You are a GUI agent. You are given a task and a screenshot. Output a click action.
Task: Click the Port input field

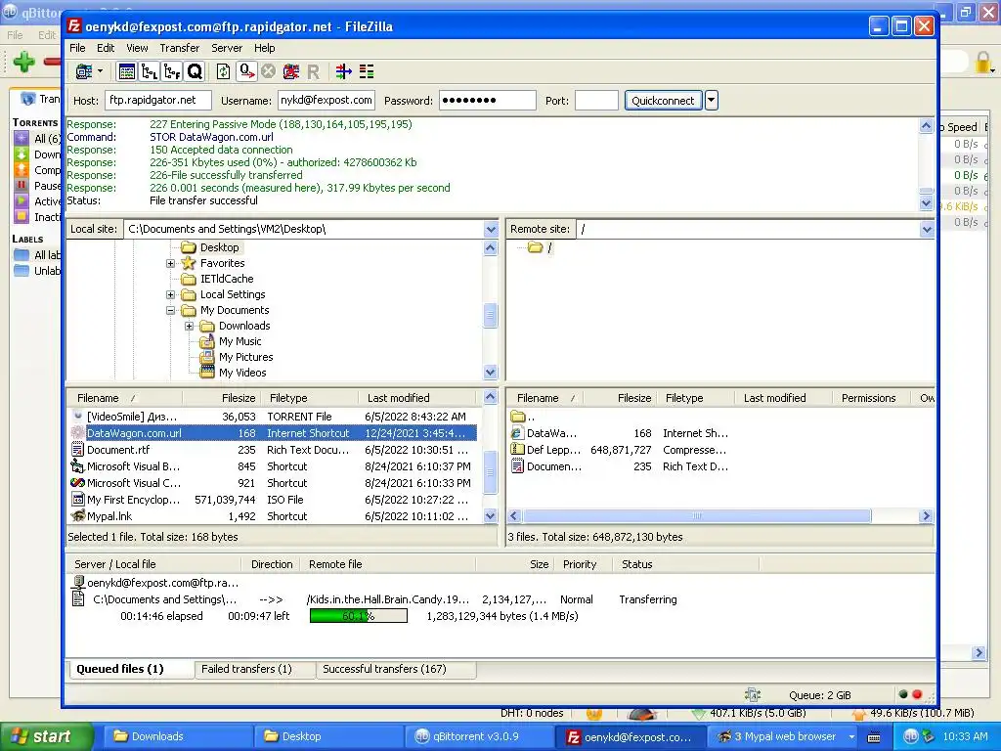point(596,101)
